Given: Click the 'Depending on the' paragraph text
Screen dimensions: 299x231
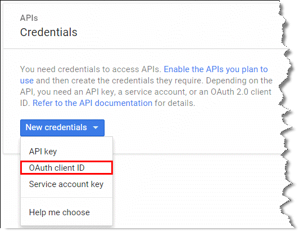Looking at the screenshot, I should point(239,81).
